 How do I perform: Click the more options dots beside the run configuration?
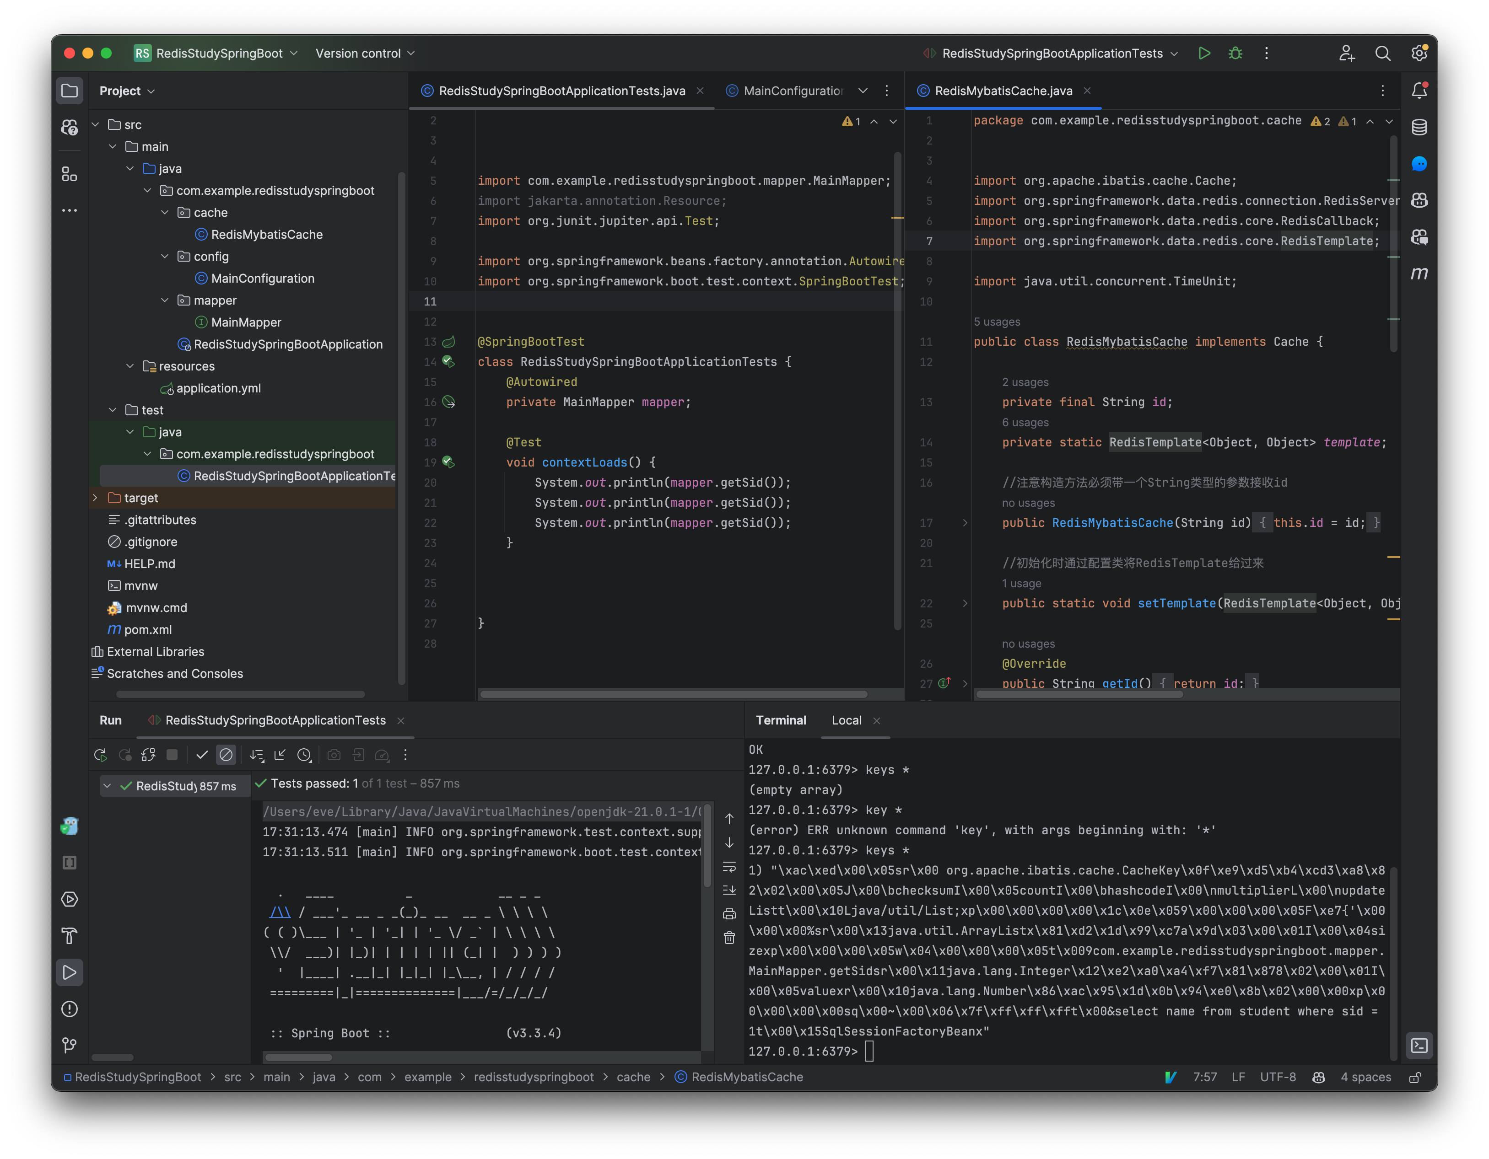click(x=1266, y=53)
